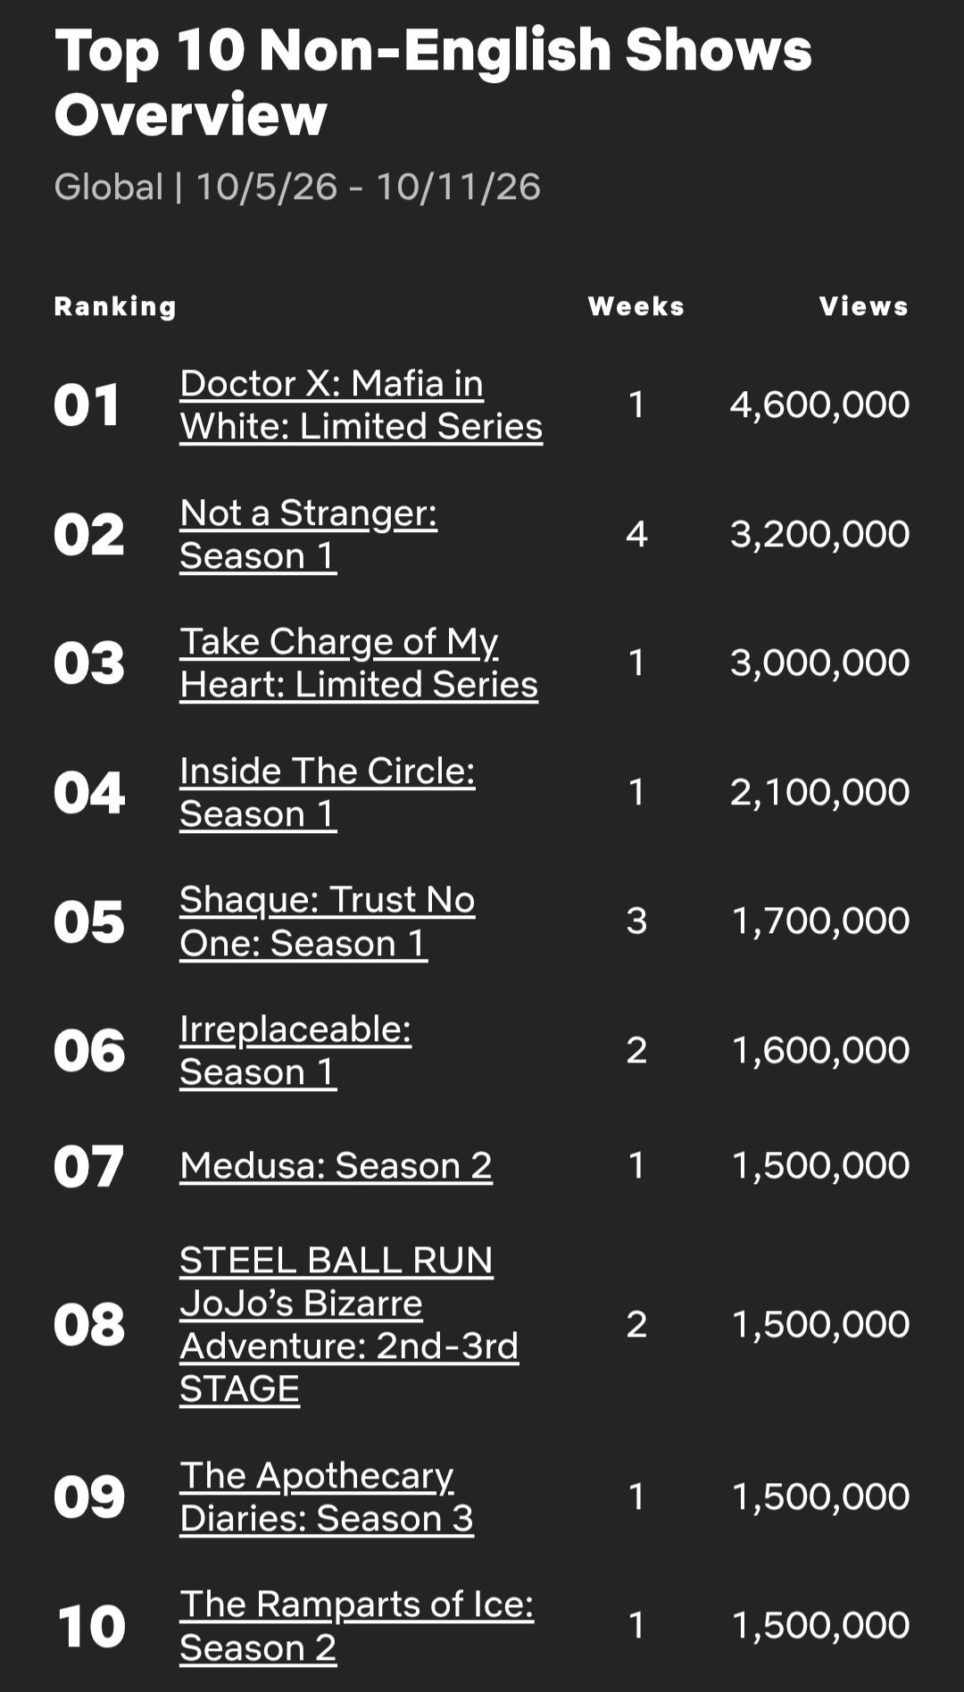Open Shaque: Trust No One link
This screenshot has width=964, height=1692.
click(327, 921)
